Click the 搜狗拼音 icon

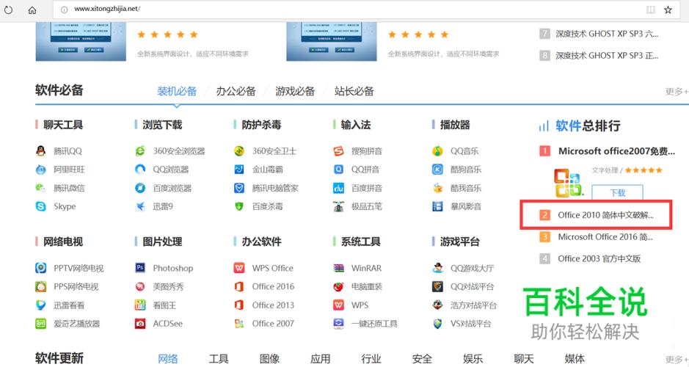tap(338, 150)
